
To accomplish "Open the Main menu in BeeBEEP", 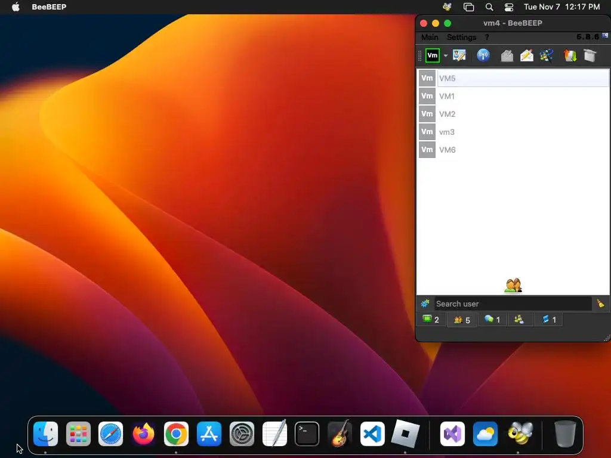I will pyautogui.click(x=430, y=37).
